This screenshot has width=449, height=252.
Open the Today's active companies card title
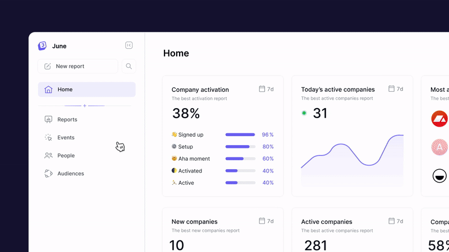338,90
